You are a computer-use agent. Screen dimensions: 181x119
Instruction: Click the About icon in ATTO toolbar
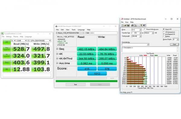click(x=141, y=25)
